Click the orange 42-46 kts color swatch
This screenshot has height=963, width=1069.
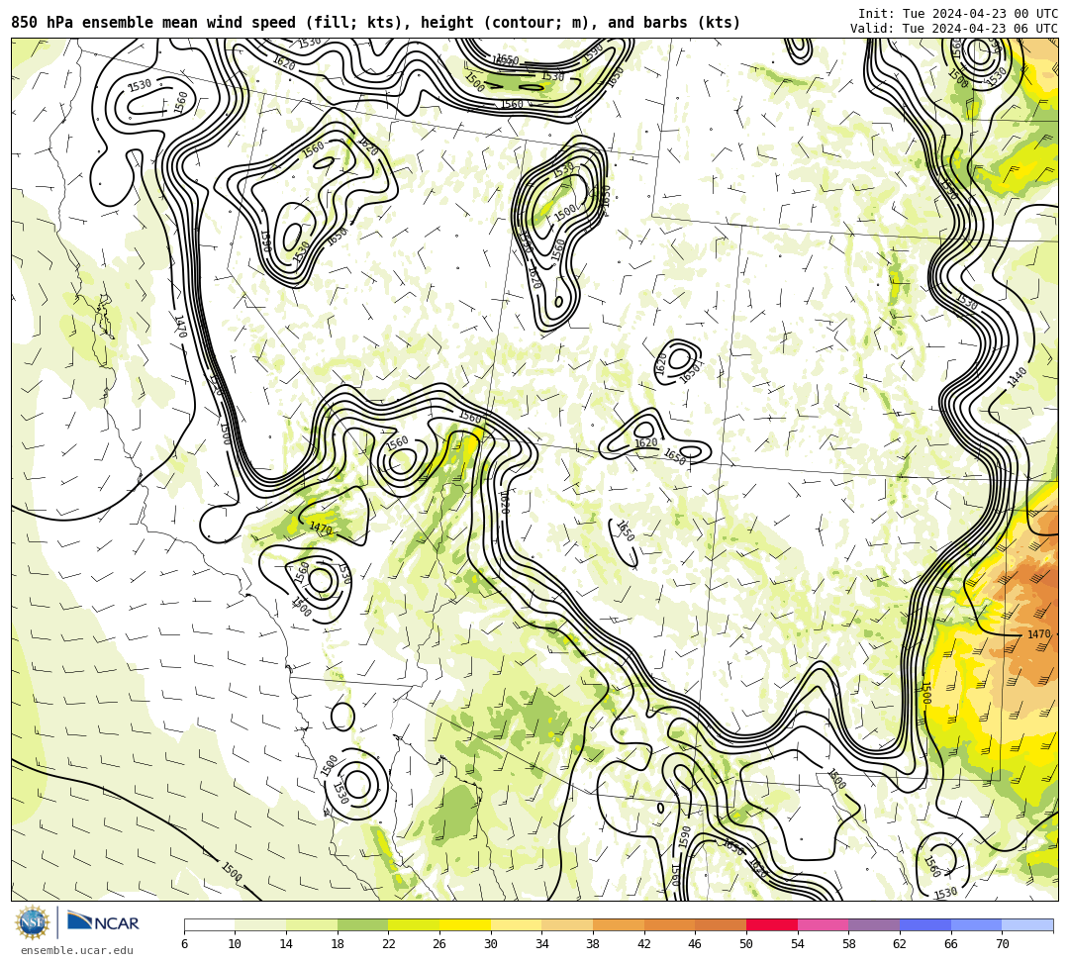tap(669, 924)
